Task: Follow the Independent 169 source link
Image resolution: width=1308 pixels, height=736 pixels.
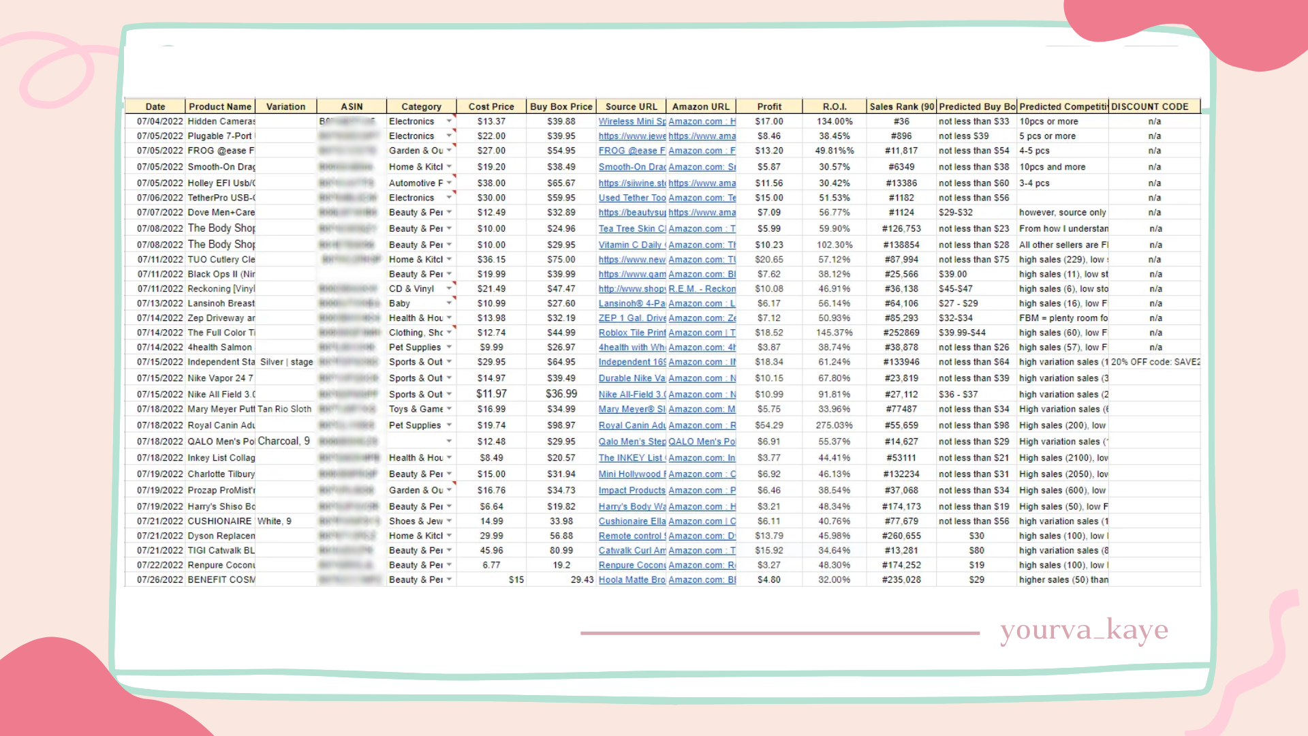Action: pyautogui.click(x=632, y=362)
